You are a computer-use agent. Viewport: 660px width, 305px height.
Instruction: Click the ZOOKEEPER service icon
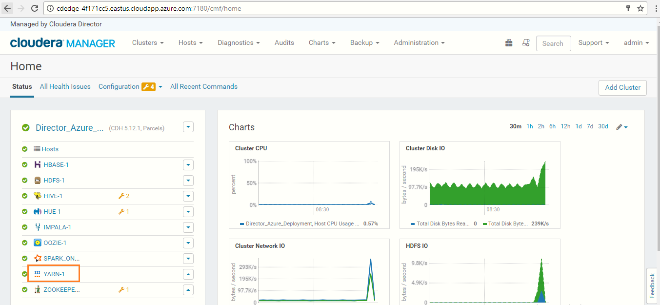click(x=38, y=289)
